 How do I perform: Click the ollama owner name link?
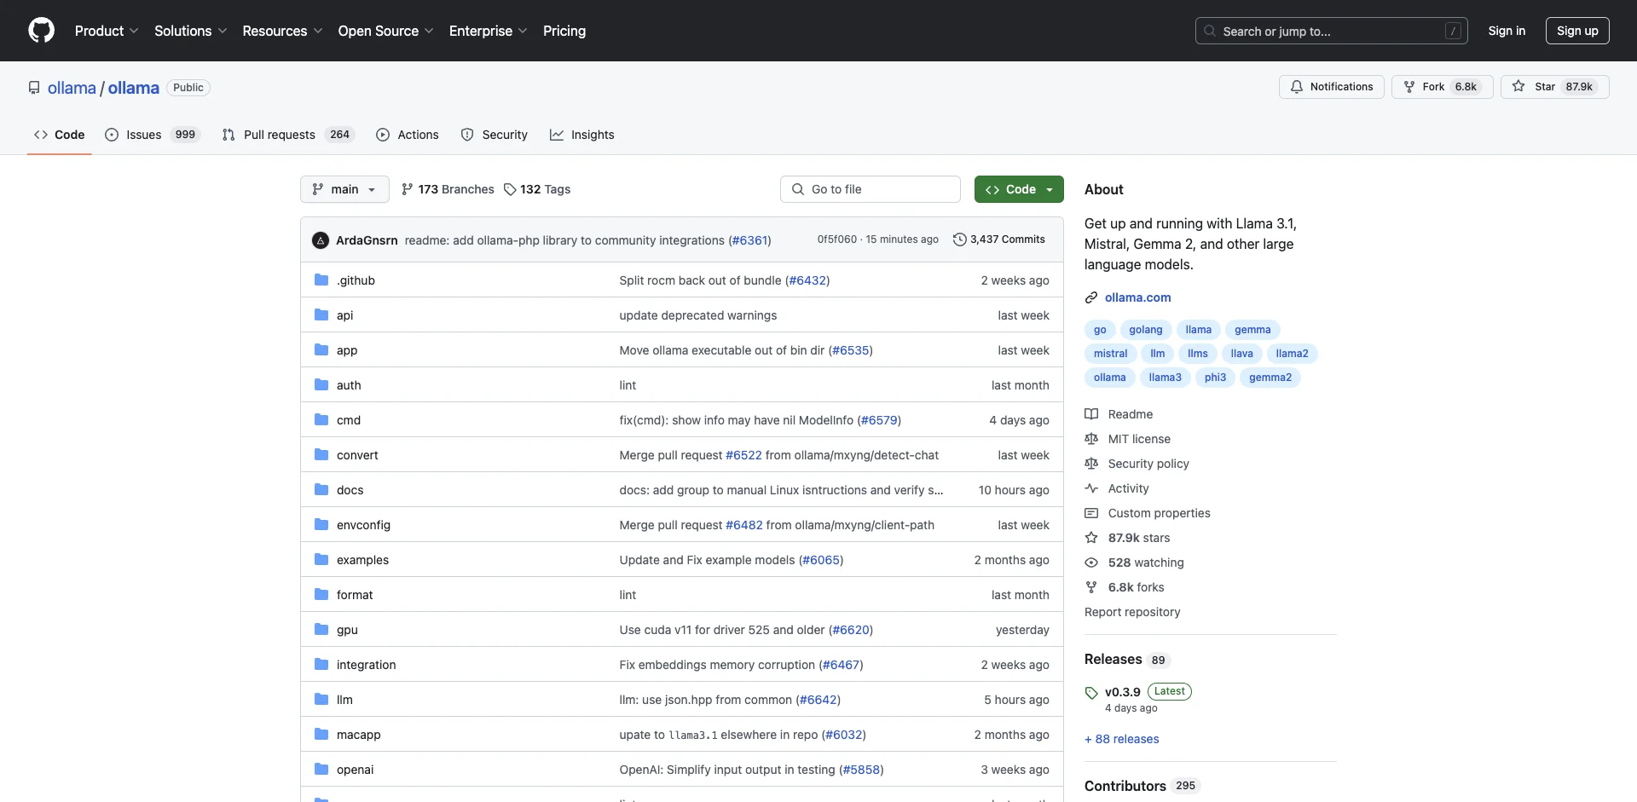pos(72,88)
